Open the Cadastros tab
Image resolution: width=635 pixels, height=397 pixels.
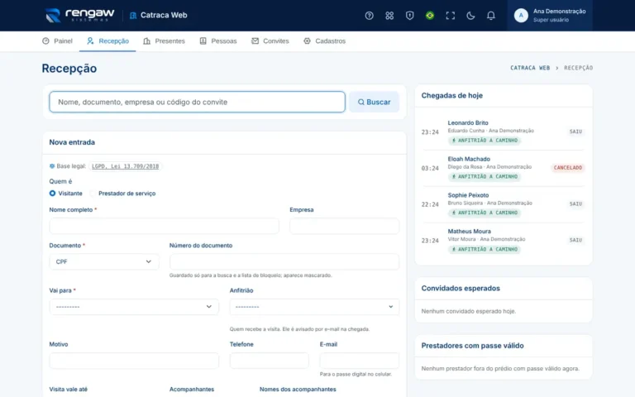point(324,41)
